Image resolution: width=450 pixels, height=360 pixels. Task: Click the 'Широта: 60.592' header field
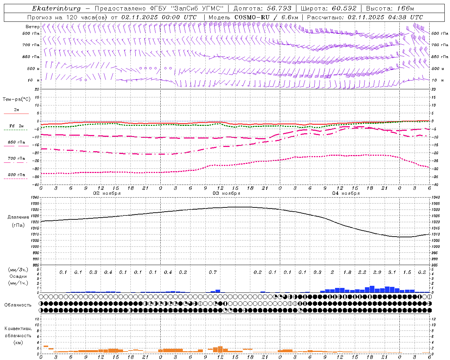click(328, 8)
